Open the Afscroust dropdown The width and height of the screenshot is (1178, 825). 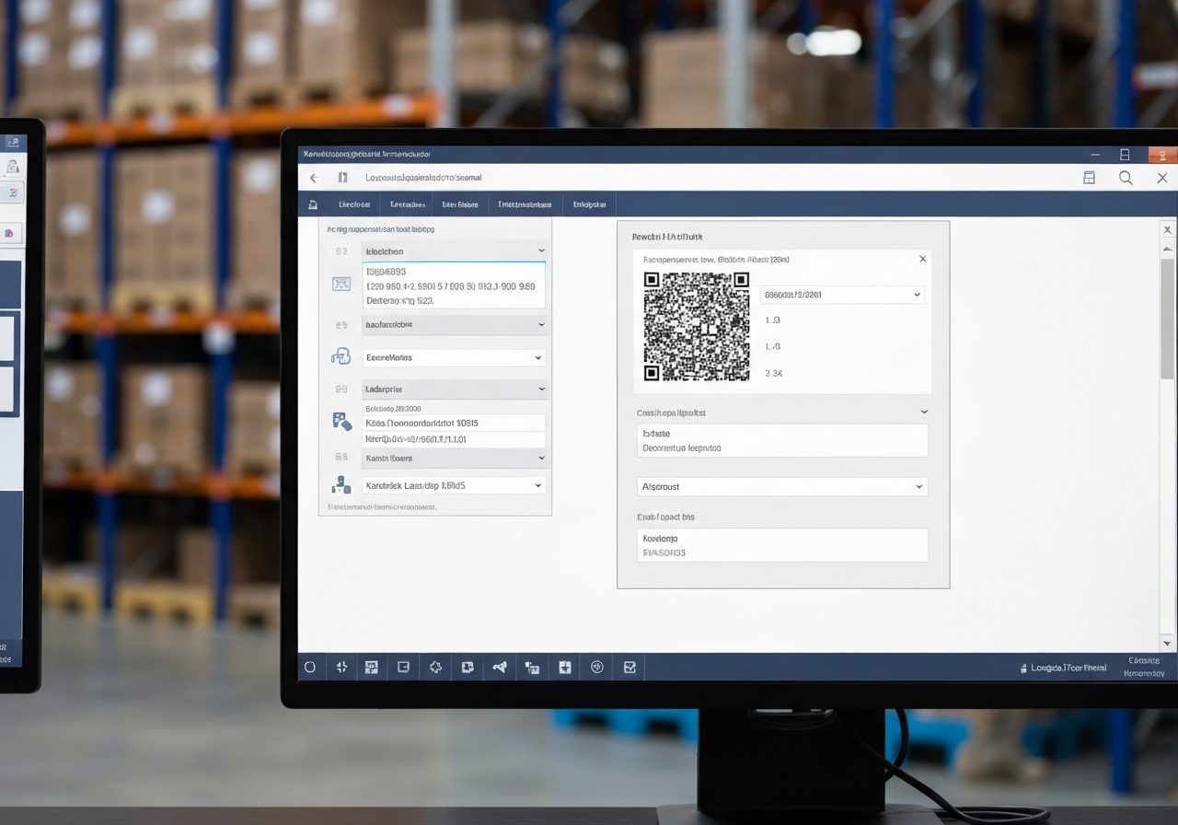tap(782, 486)
